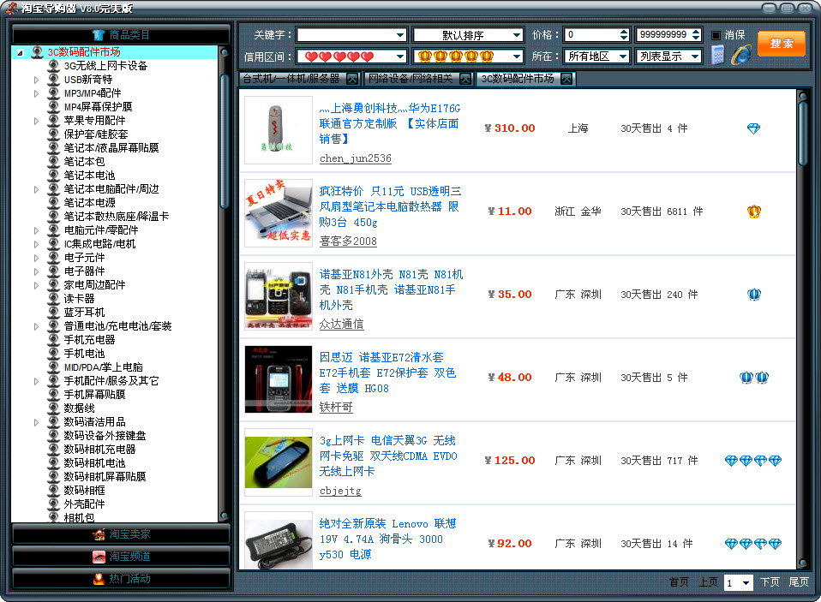Switch to the 网络设备/网络相关 tab
This screenshot has height=602, width=821.
click(410, 79)
